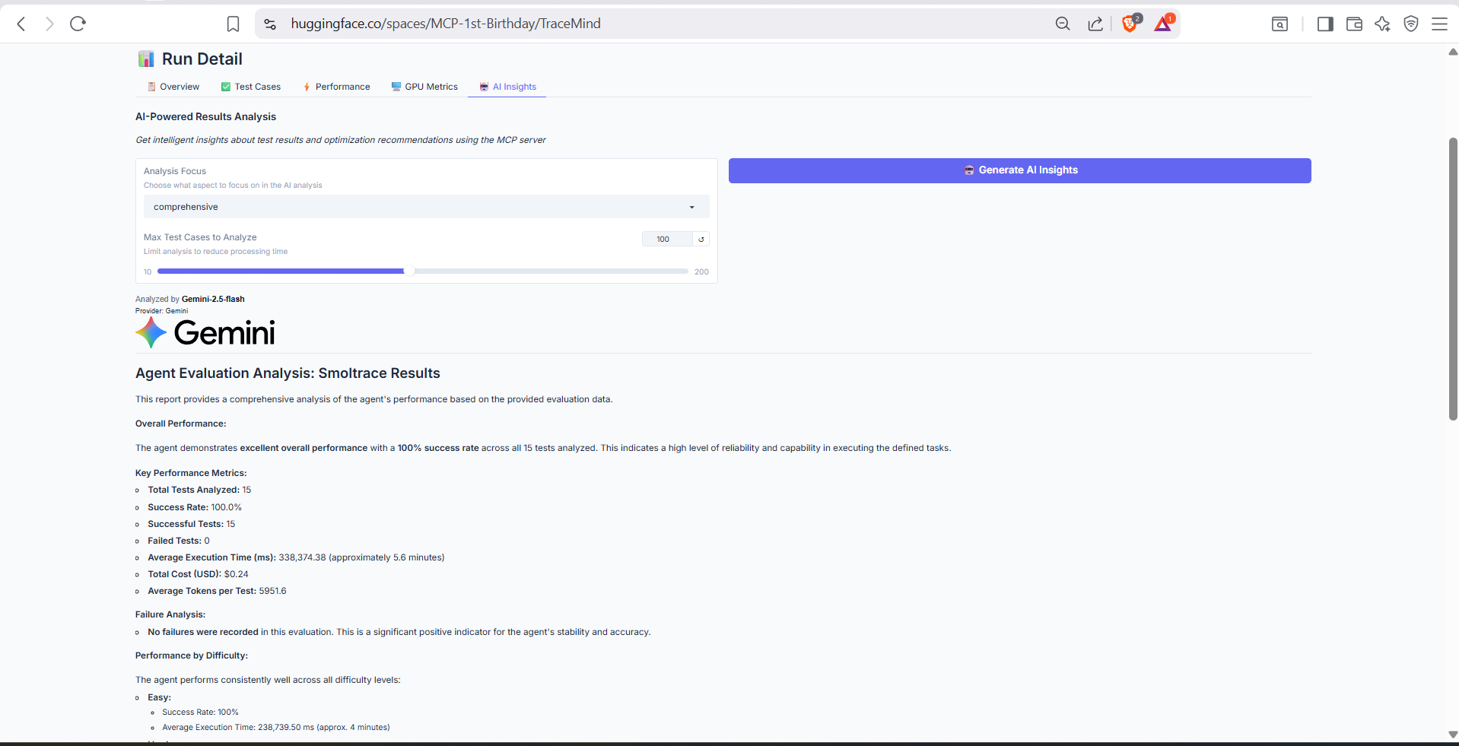The image size is (1459, 746).
Task: Click the 'AI-Powered Results Analysis' heading
Action: [x=205, y=116]
